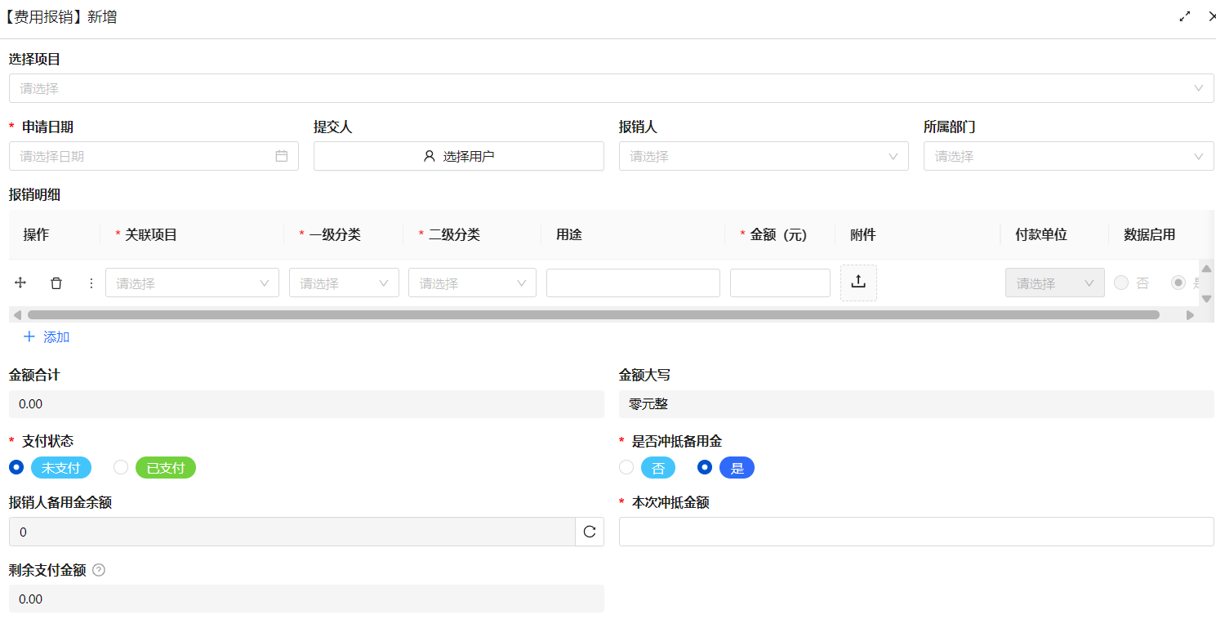Click the scroll left arrow of table

[17, 314]
